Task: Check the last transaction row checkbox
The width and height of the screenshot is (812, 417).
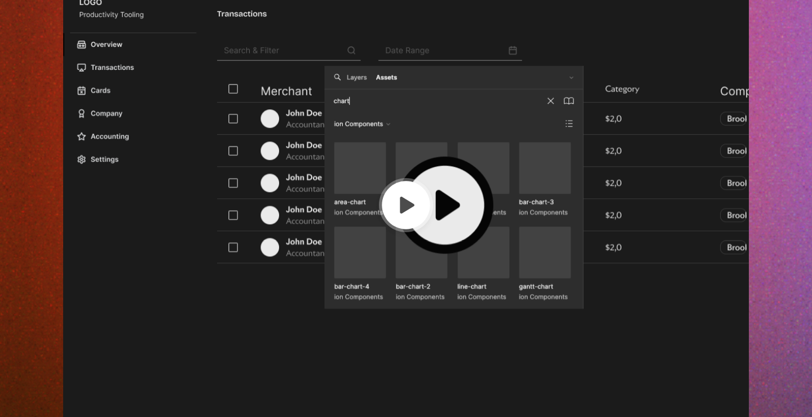Action: tap(233, 247)
